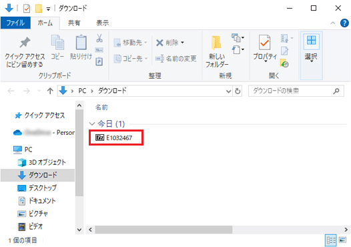Open Documents (ドキュメント) folder

tap(37, 201)
